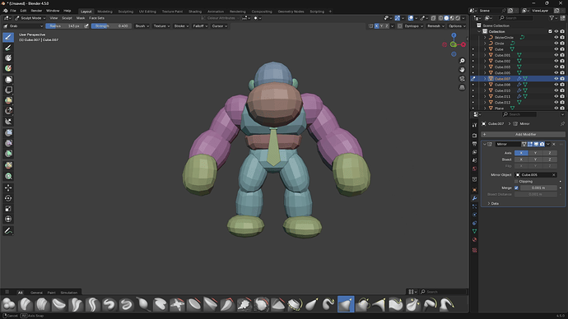Click the pan hand icon in viewport

[462, 70]
